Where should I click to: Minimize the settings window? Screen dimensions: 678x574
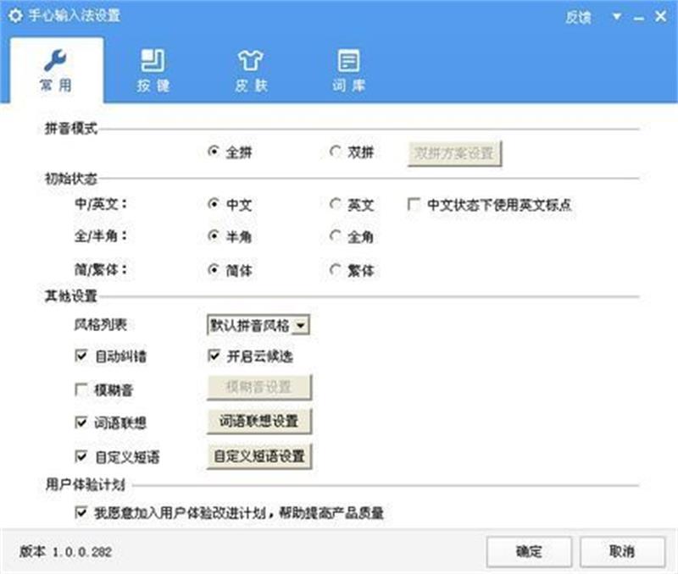point(639,18)
